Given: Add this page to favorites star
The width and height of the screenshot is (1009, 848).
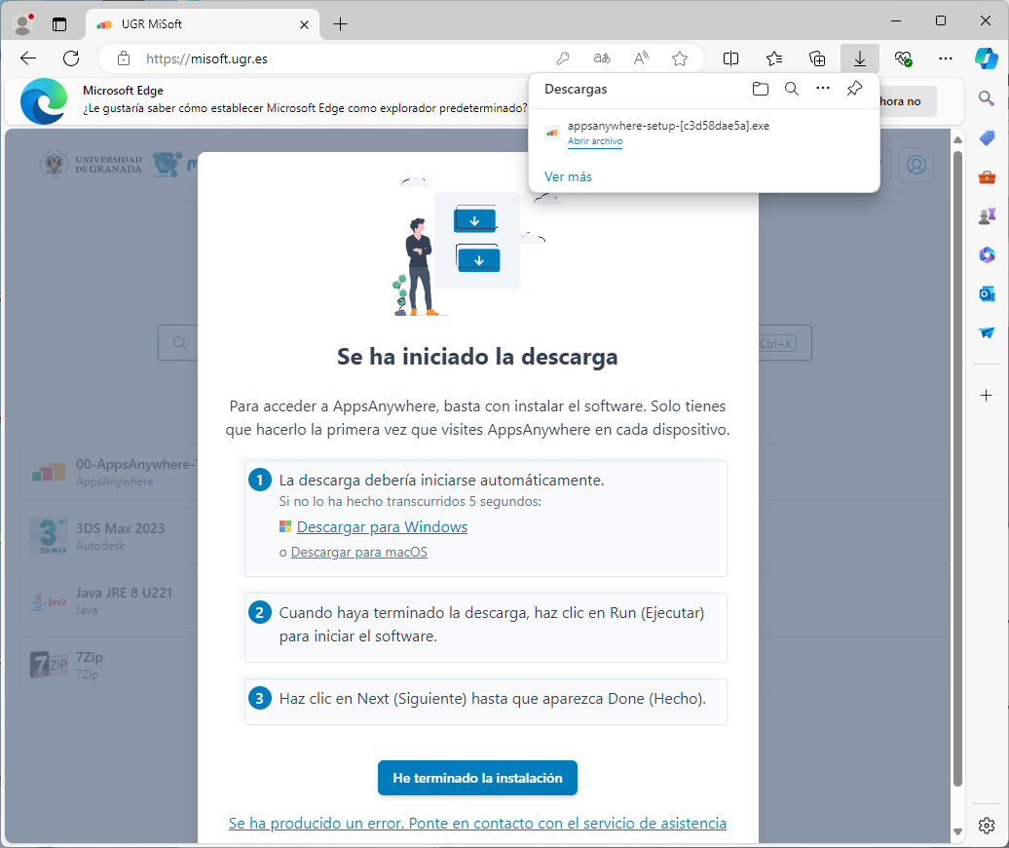Looking at the screenshot, I should point(680,58).
